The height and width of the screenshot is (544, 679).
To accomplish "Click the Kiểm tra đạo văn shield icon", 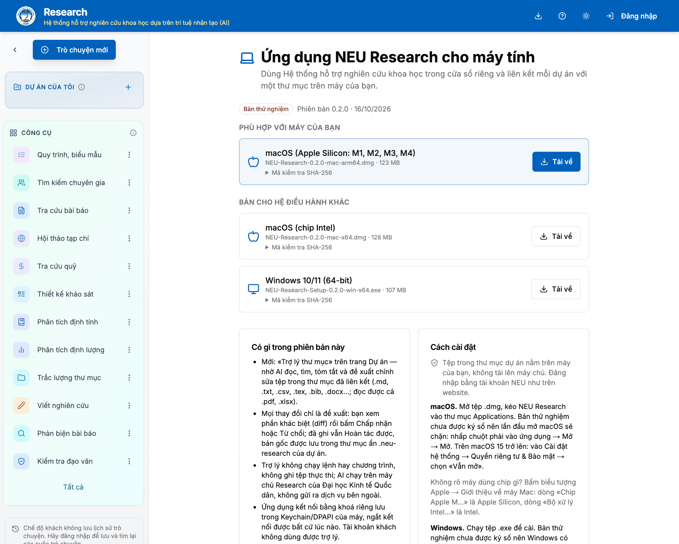I will click(x=21, y=461).
